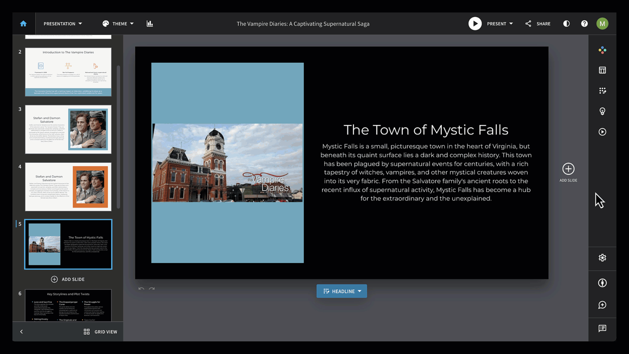Start the presentation with the play button
The height and width of the screenshot is (354, 629).
click(x=475, y=24)
